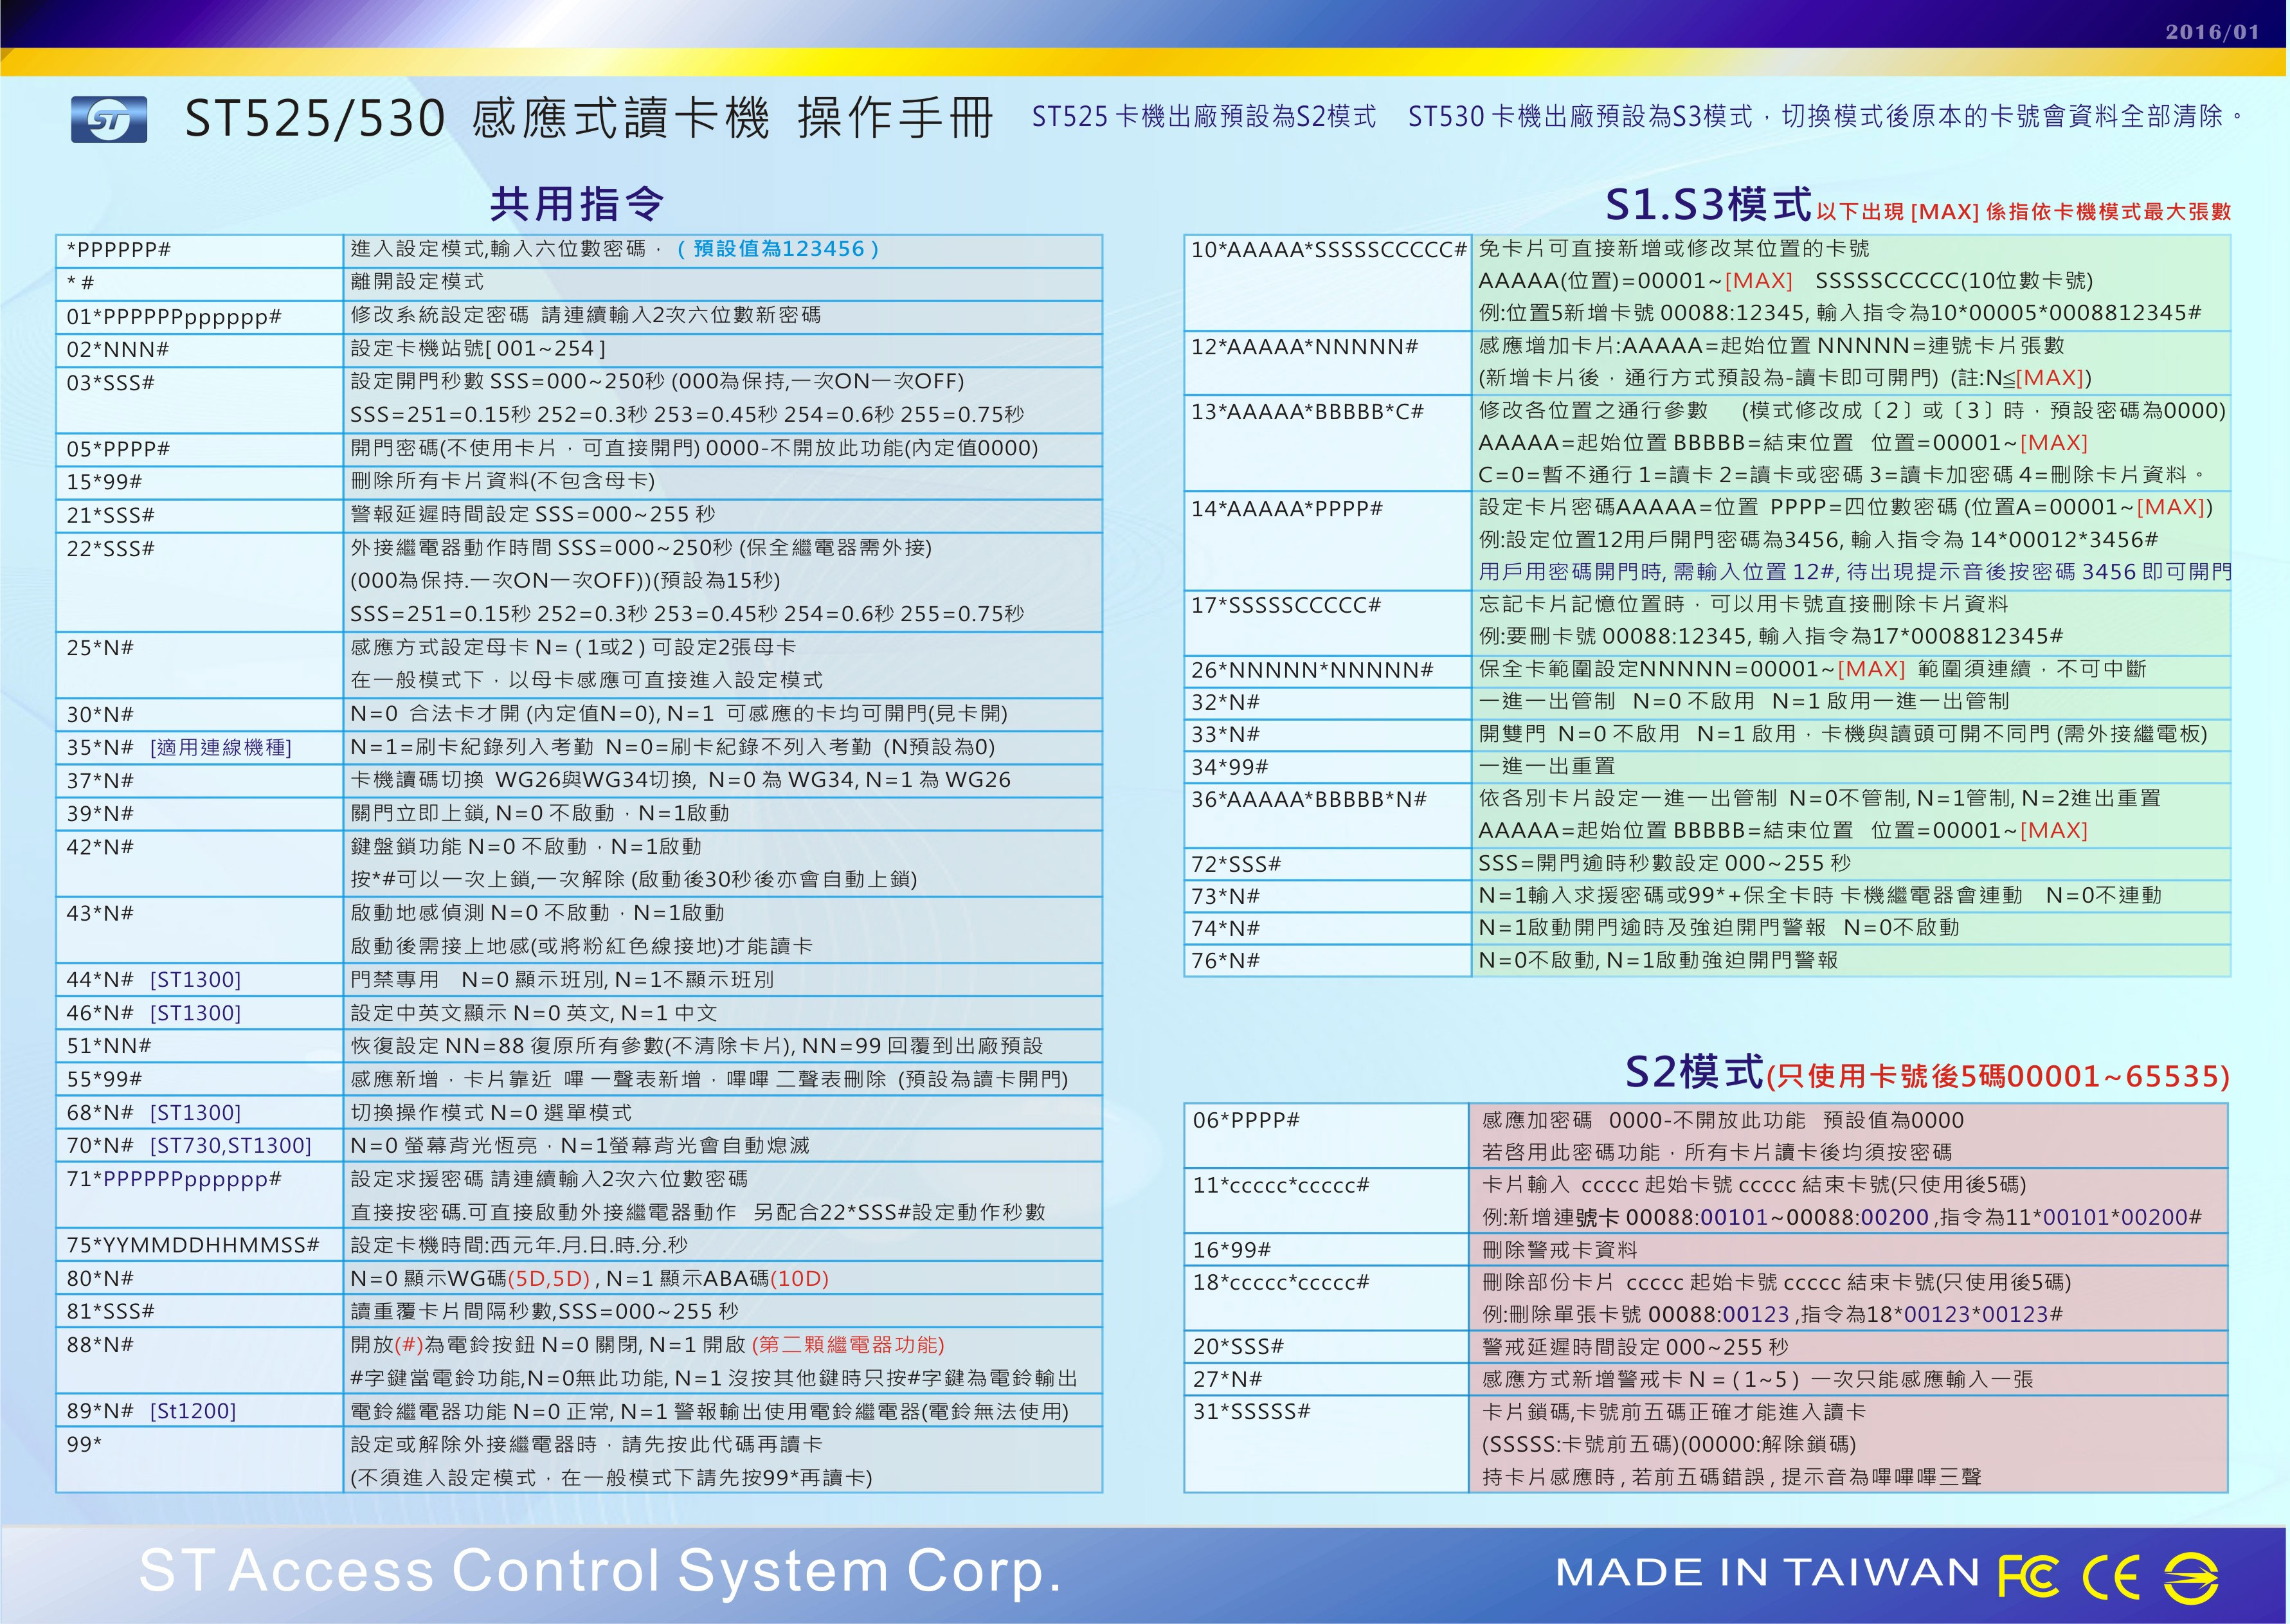Click the 18*ccccc*ccccc# command cell

coord(1327,1298)
